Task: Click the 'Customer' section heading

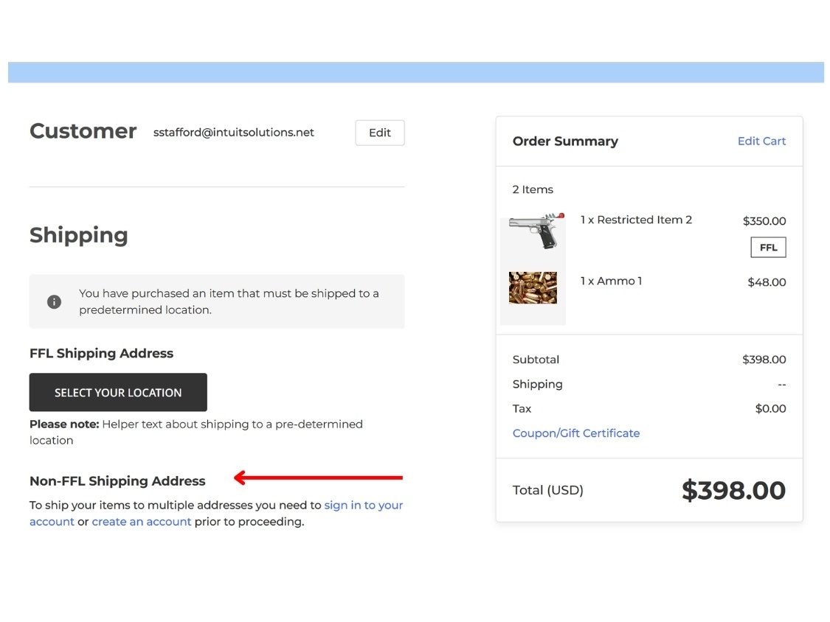Action: [83, 131]
